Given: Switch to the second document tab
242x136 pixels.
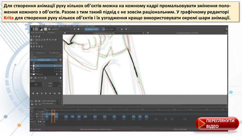Looking at the screenshot, I should (x=187, y=33).
